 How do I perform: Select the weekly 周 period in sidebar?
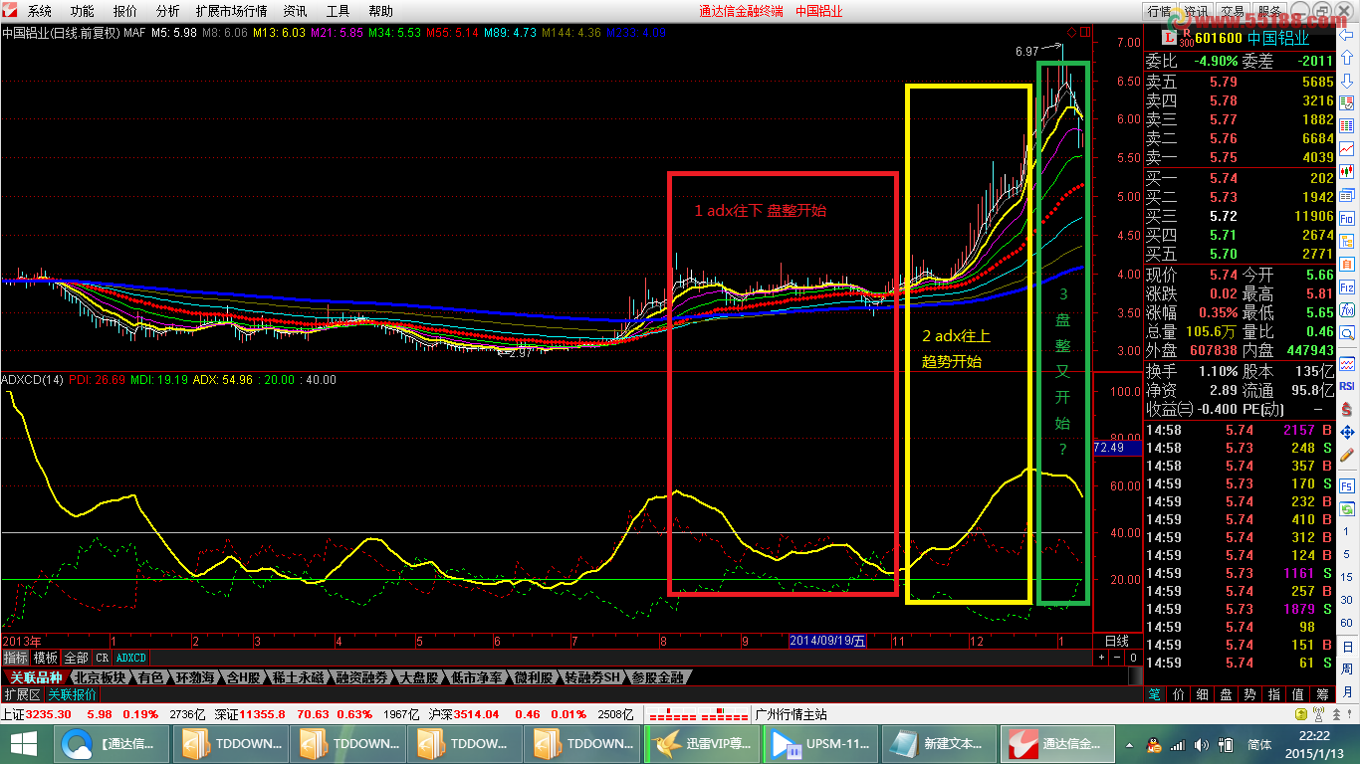click(1346, 668)
